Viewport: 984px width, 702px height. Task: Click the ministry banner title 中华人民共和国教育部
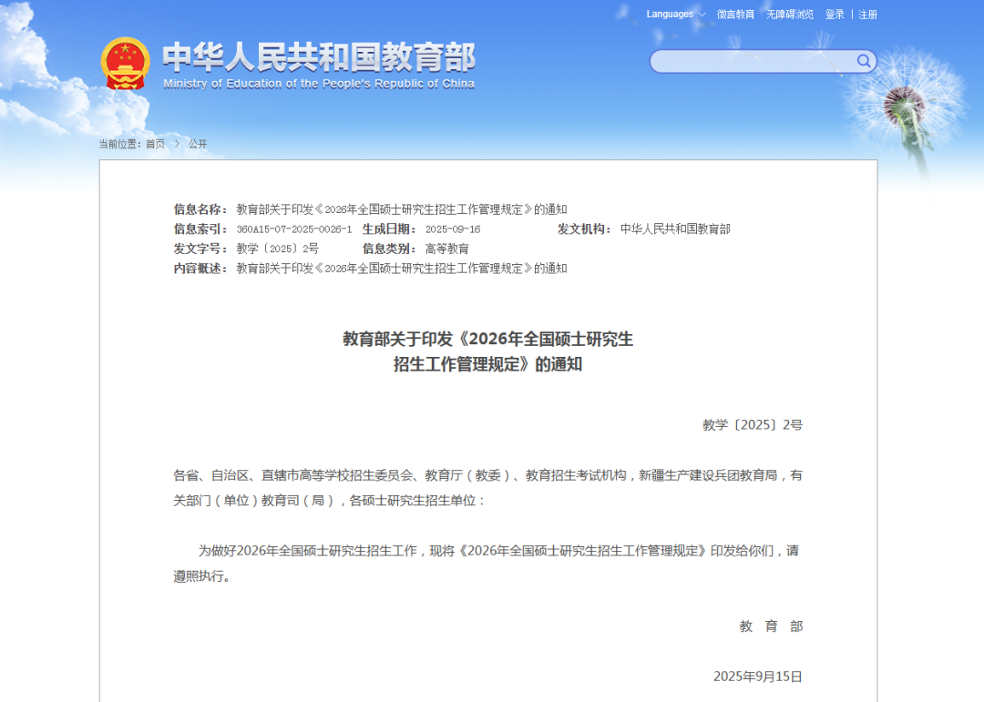coord(319,56)
